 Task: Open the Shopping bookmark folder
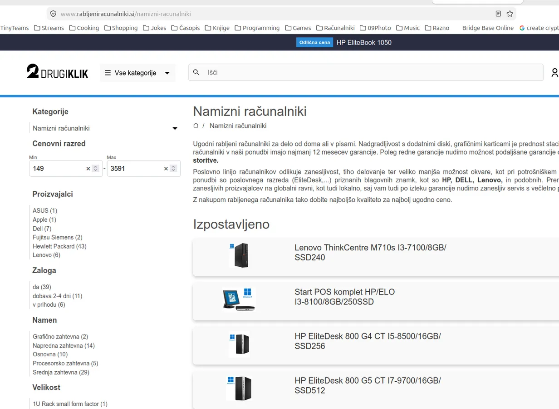click(121, 28)
